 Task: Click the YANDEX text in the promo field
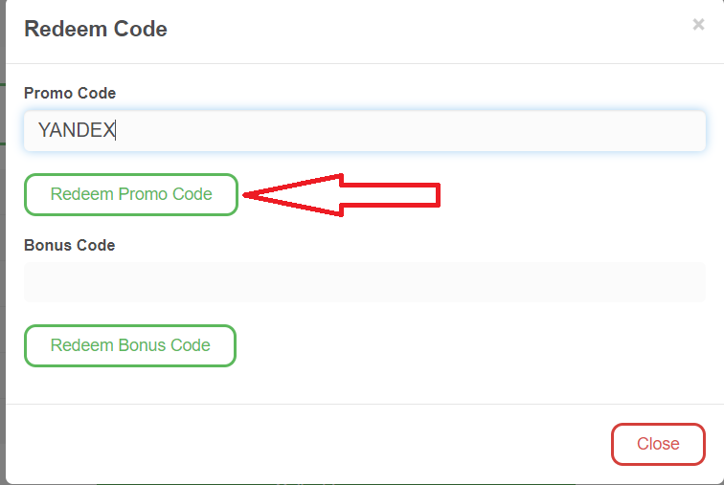point(76,131)
